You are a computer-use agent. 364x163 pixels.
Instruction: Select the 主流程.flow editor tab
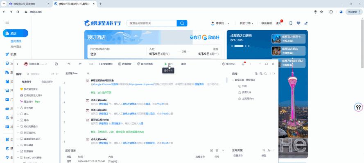[x=72, y=73]
